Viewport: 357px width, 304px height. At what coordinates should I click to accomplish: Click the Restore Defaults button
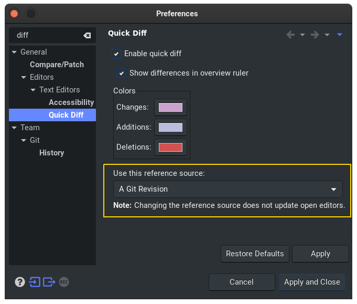(255, 254)
